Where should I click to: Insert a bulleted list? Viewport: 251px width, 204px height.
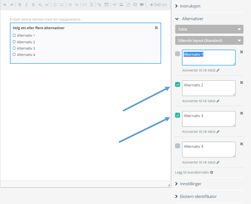point(62,5)
